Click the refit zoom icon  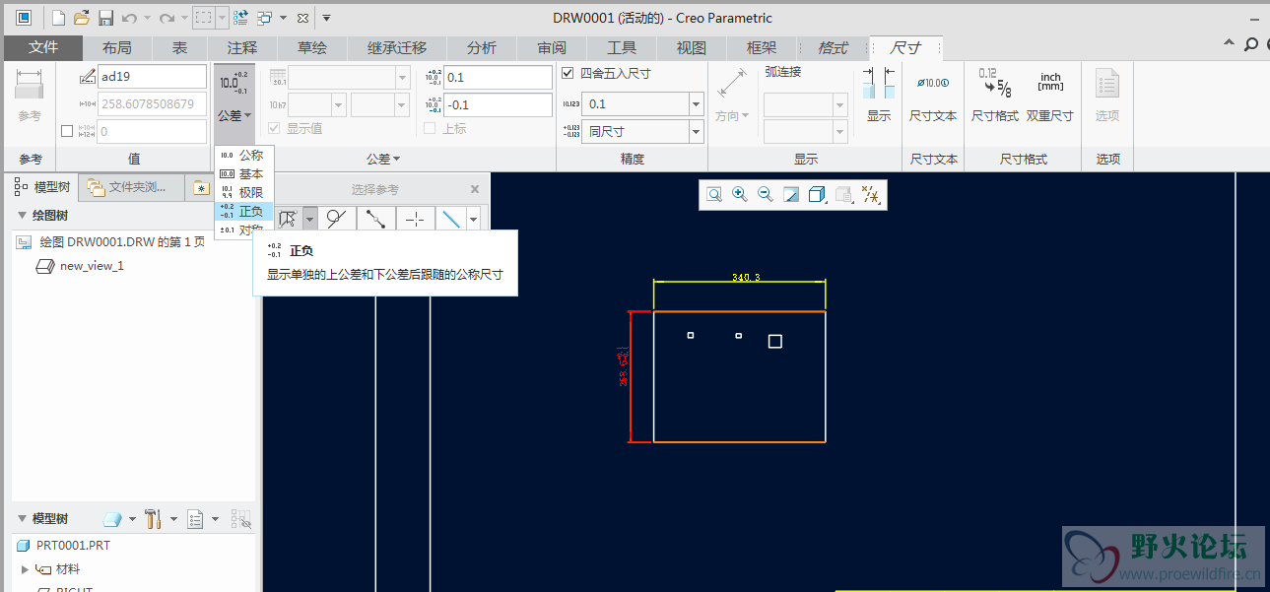point(713,195)
